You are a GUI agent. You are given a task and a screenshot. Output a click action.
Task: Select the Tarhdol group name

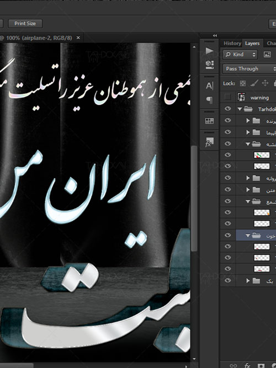click(x=267, y=109)
